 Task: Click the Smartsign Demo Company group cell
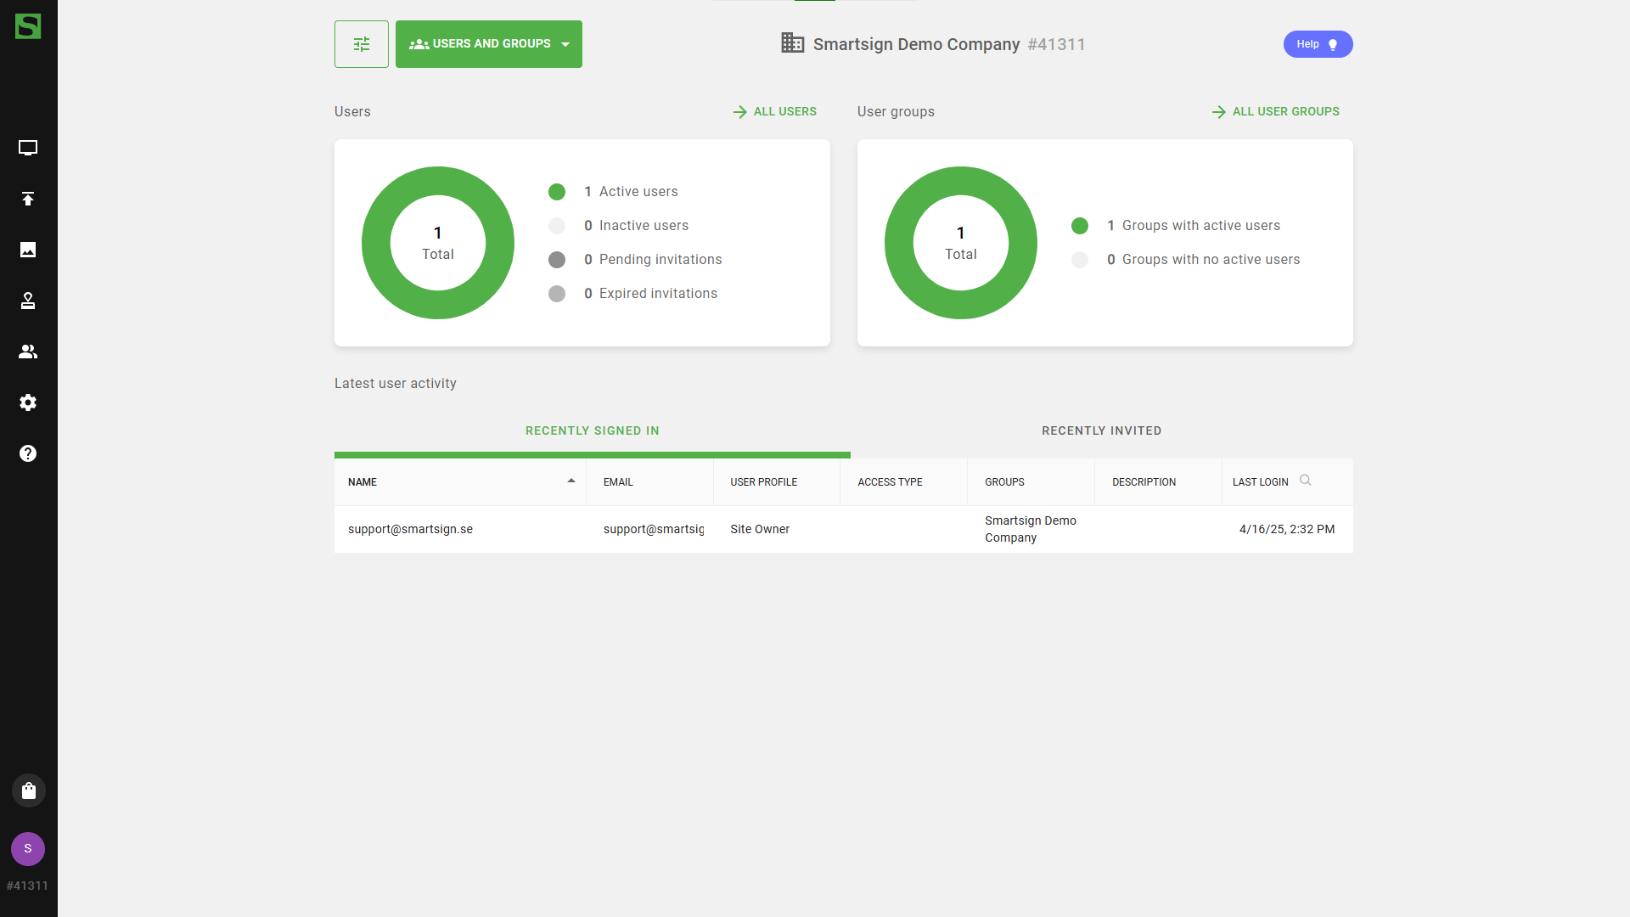point(1031,529)
